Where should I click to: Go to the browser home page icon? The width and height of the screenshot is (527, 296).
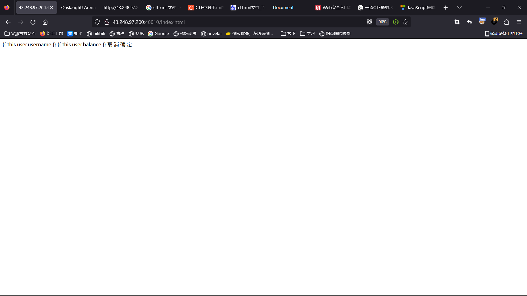45,22
